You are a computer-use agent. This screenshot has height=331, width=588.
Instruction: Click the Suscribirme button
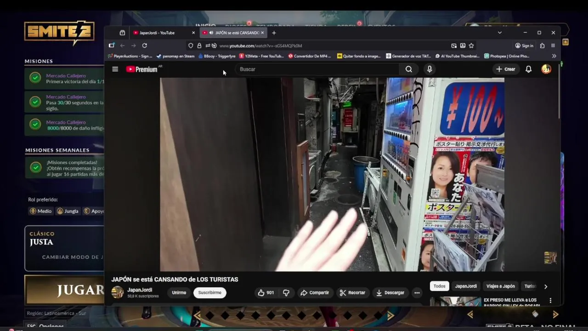point(210,292)
